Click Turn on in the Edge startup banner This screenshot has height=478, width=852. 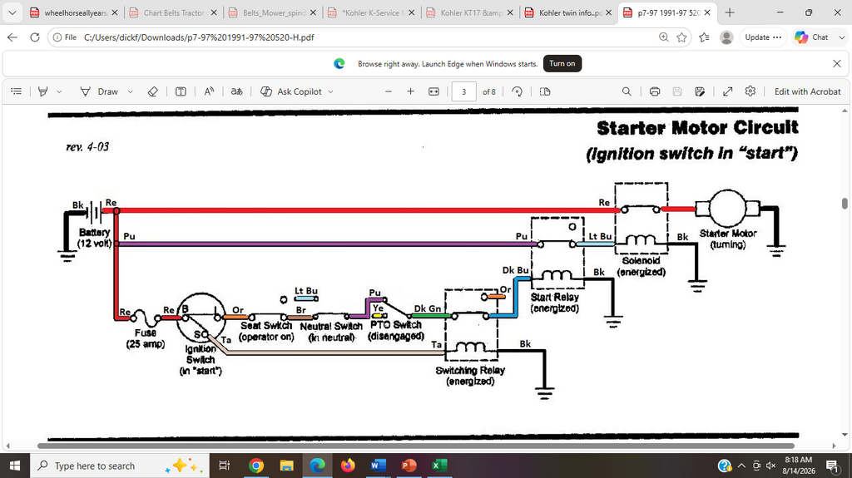click(562, 63)
